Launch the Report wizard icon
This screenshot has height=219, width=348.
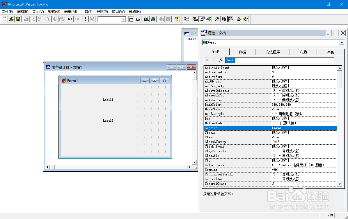click(x=153, y=19)
